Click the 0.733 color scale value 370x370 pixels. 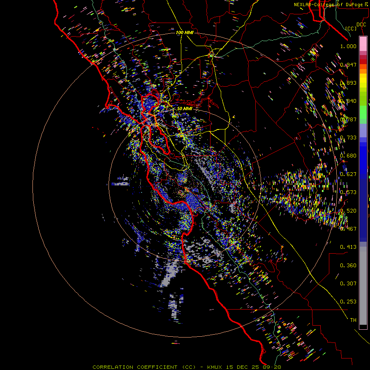(x=348, y=138)
